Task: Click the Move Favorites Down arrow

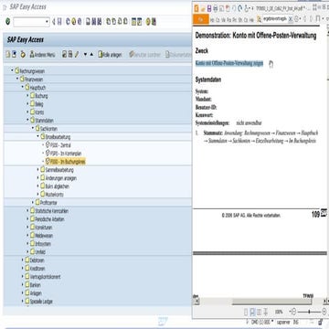Action: 86,55
